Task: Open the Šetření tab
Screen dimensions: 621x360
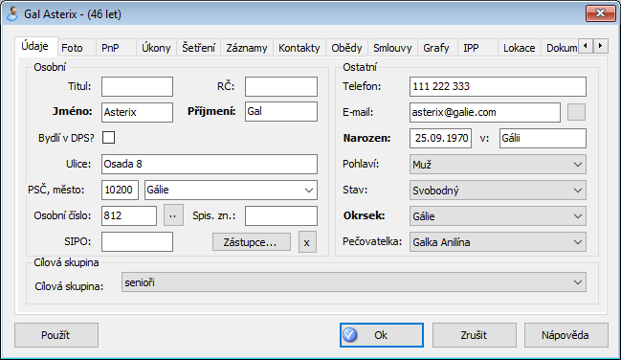Action: [x=198, y=48]
